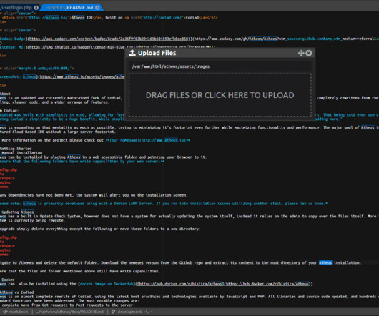
Task: Click the upload arrow icon in dialog title
Action: (132, 53)
